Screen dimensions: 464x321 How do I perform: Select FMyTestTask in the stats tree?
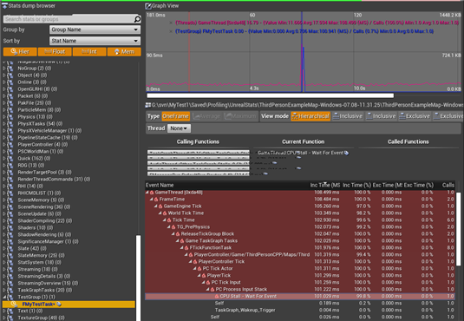69,305
